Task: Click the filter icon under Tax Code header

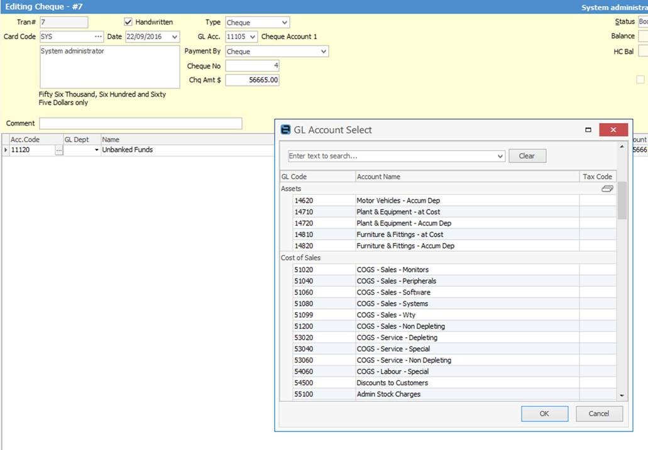Action: (x=607, y=188)
